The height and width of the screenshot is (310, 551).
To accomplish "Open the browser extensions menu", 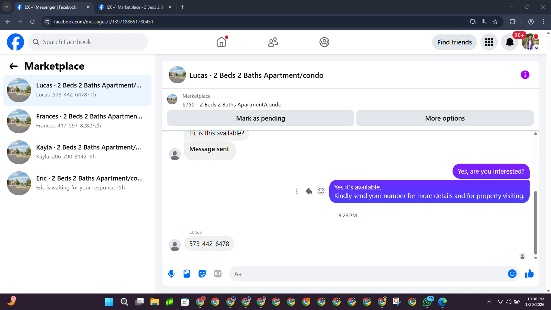I will point(512,22).
